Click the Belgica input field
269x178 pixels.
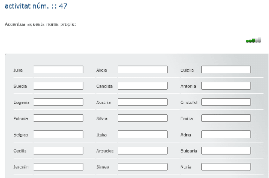(x=58, y=135)
